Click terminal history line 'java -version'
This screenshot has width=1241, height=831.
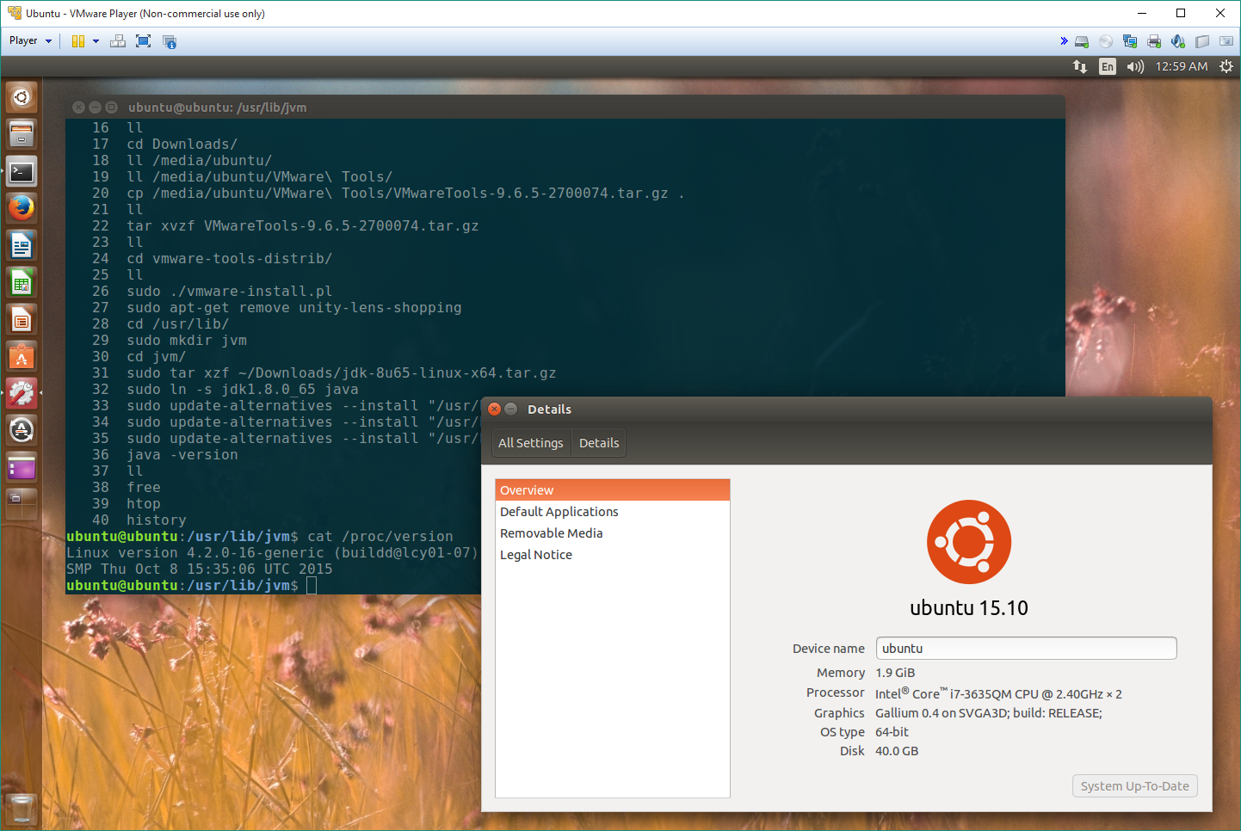[x=182, y=455]
